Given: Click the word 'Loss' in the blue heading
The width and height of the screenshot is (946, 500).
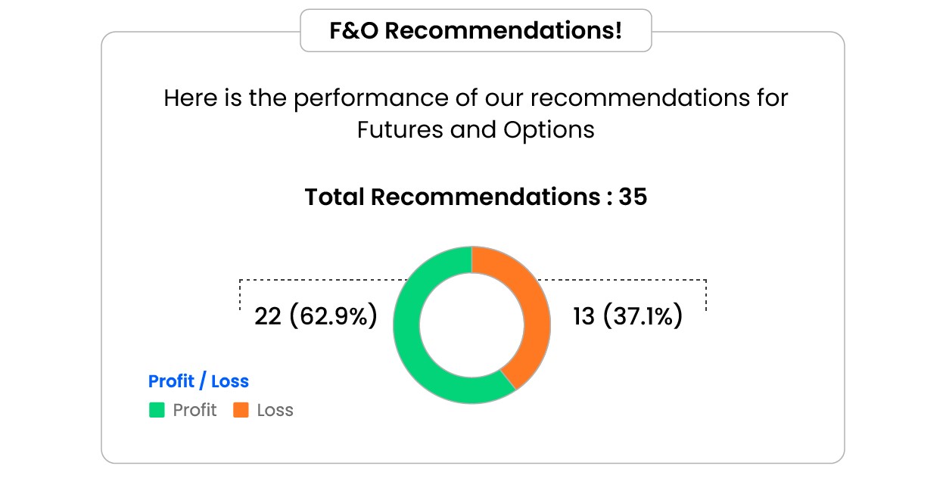Looking at the screenshot, I should tap(230, 381).
